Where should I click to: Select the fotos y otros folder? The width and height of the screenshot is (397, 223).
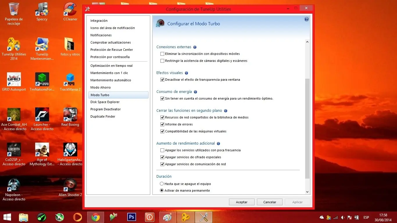[70, 47]
